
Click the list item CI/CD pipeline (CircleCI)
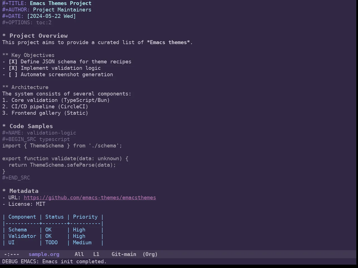45,107
